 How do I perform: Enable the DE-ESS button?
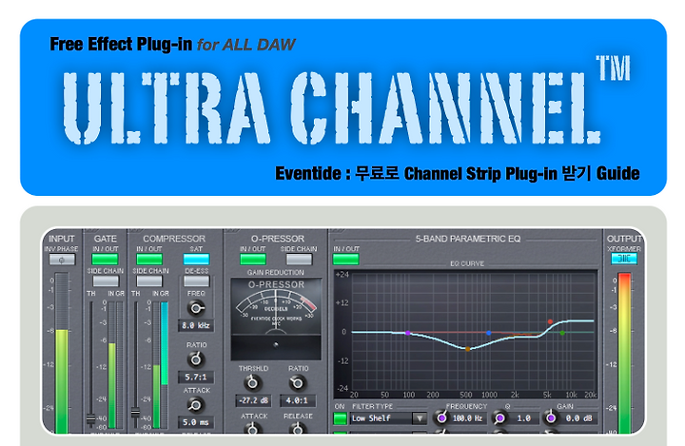pyautogui.click(x=196, y=281)
